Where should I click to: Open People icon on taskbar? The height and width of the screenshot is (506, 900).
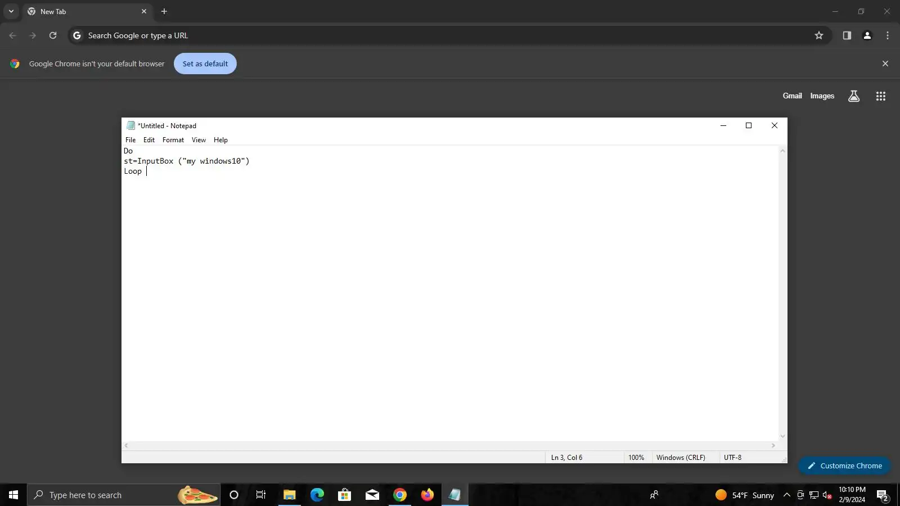(654, 495)
